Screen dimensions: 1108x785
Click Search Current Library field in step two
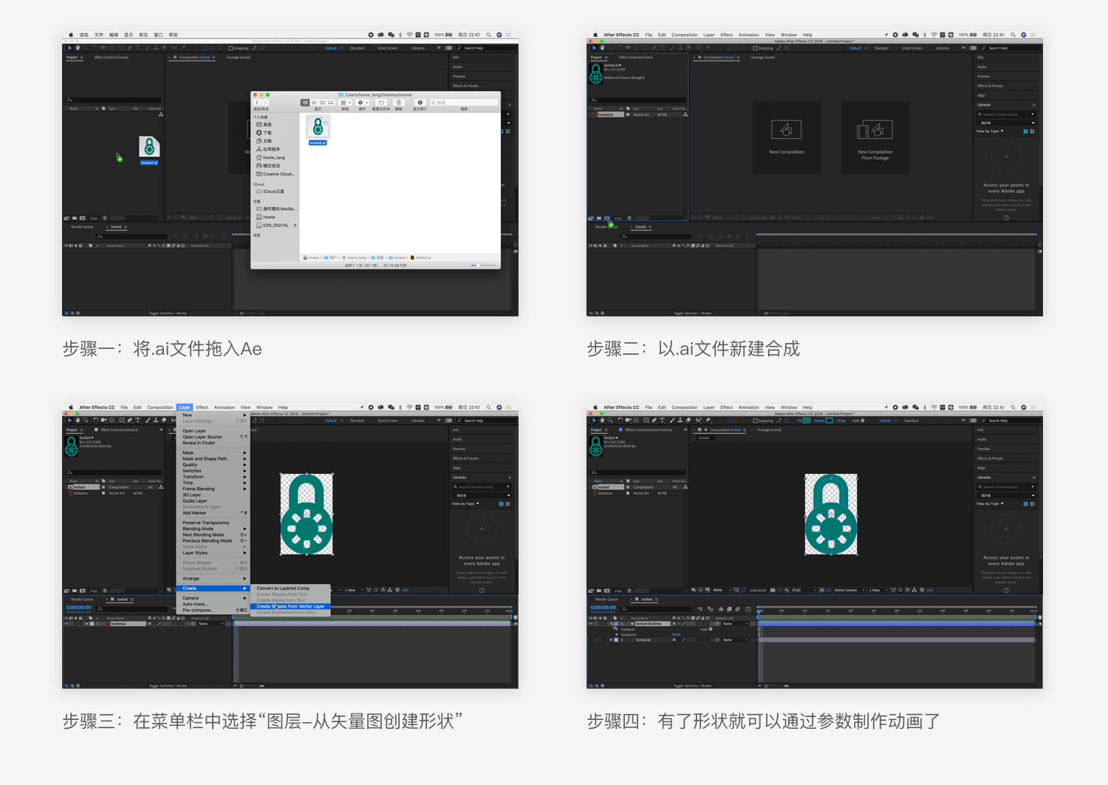click(x=1006, y=115)
